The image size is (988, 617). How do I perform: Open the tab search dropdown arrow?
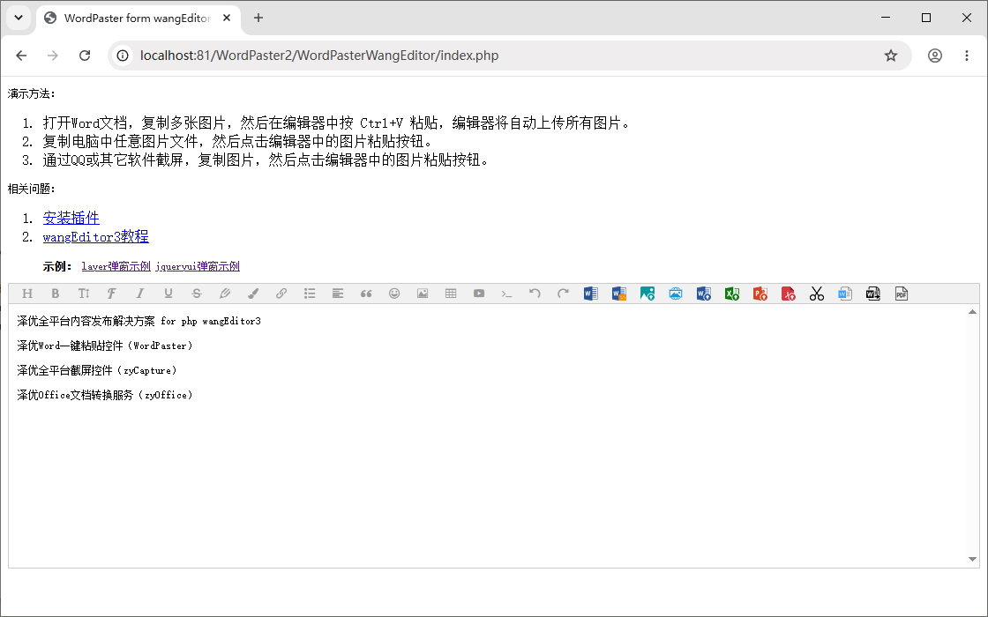(x=19, y=18)
